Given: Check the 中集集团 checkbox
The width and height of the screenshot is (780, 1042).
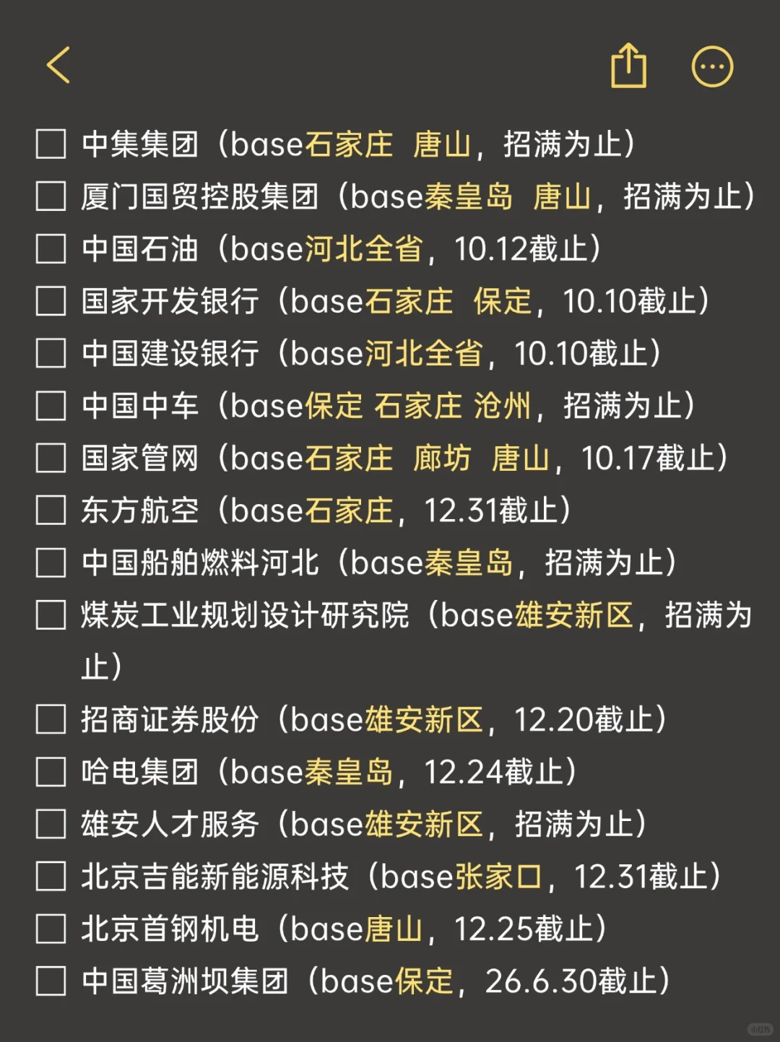Looking at the screenshot, I should 51,144.
